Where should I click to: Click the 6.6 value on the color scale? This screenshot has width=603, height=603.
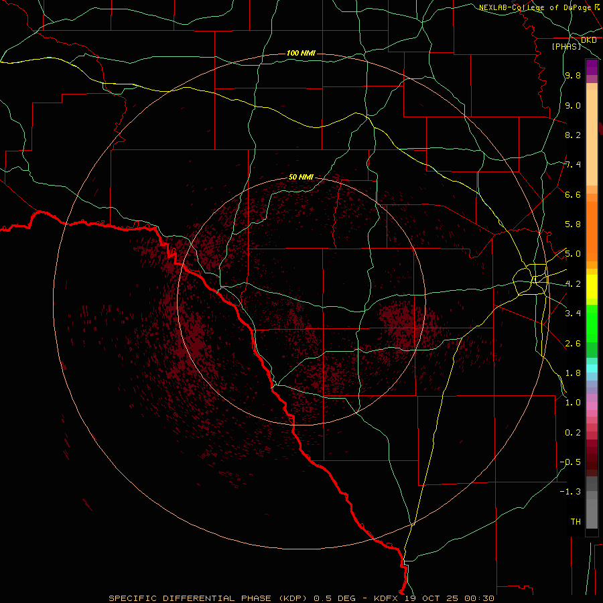pyautogui.click(x=573, y=194)
